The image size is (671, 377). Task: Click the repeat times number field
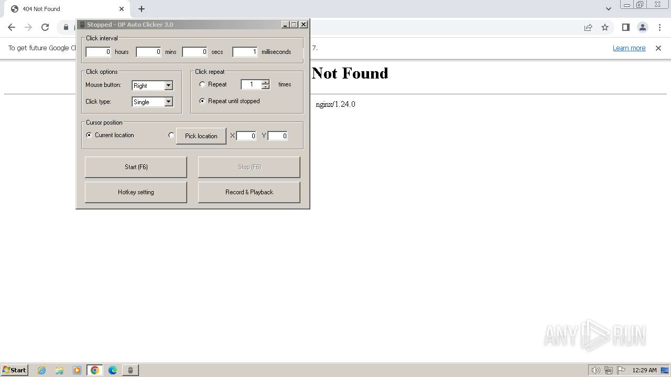(252, 84)
